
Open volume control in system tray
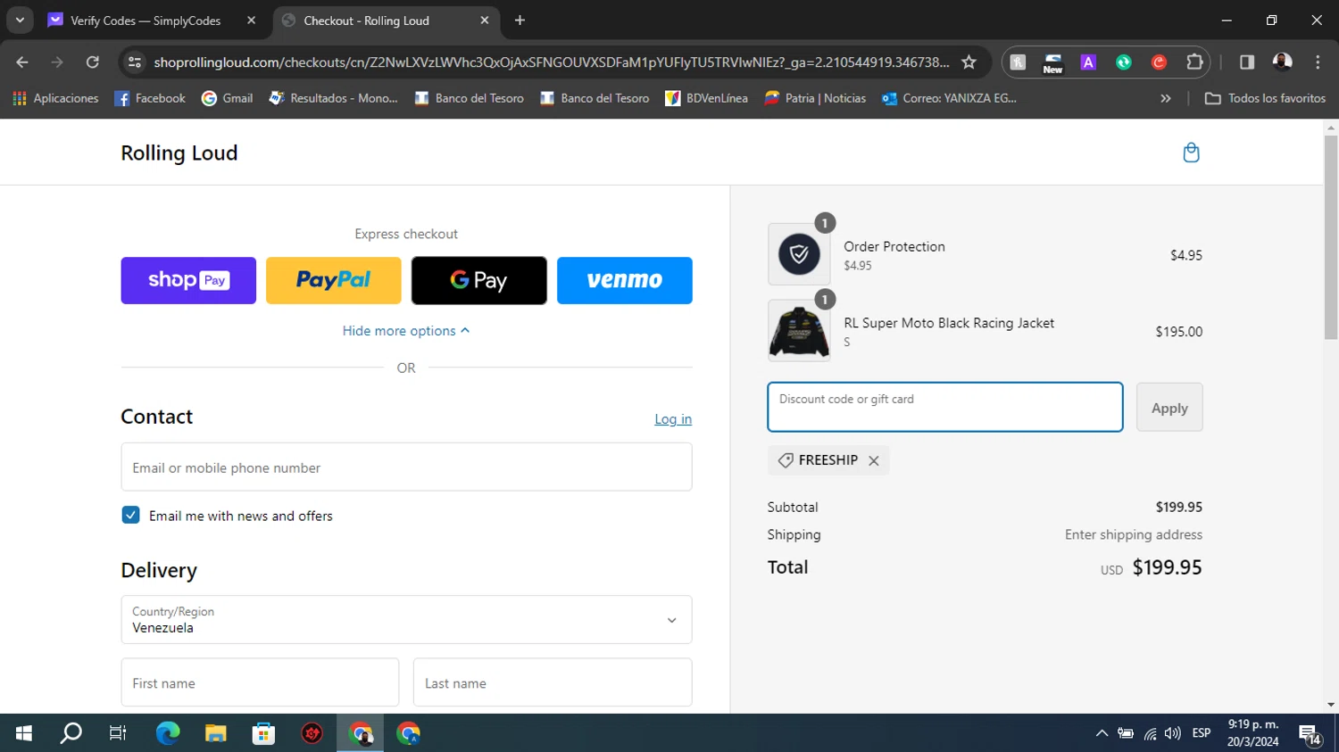(x=1173, y=733)
